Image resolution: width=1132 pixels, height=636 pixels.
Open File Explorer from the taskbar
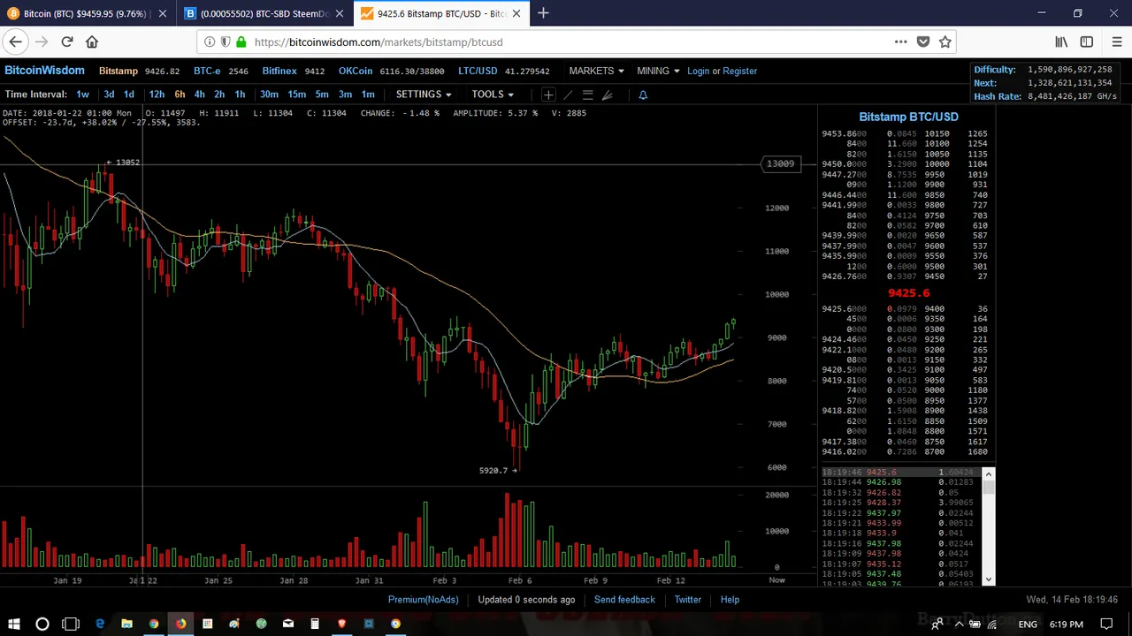[126, 625]
